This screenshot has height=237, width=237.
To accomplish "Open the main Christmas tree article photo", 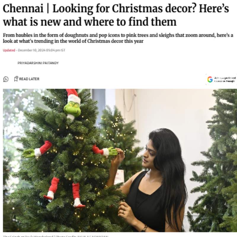I will pos(120,160).
